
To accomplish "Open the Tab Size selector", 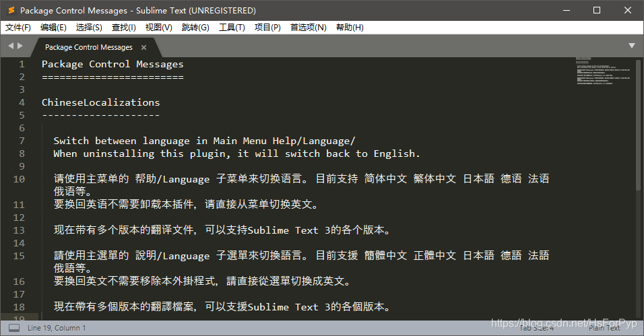I will [536, 328].
